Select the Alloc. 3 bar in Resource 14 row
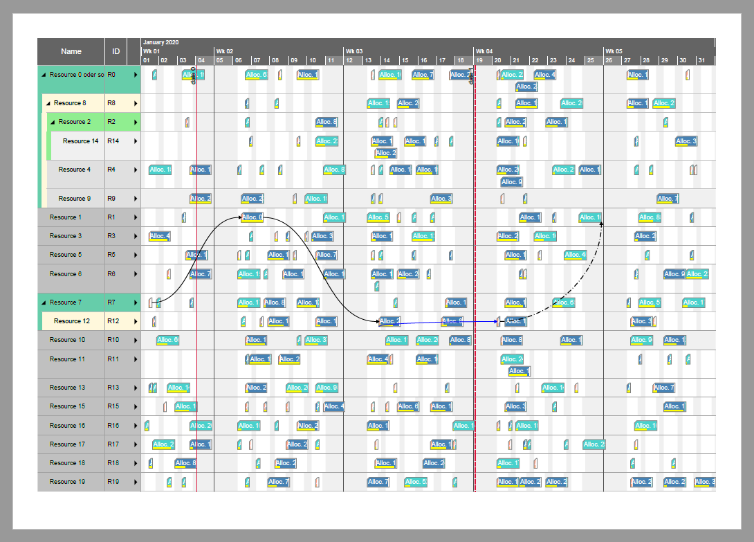The image size is (754, 542). point(687,141)
